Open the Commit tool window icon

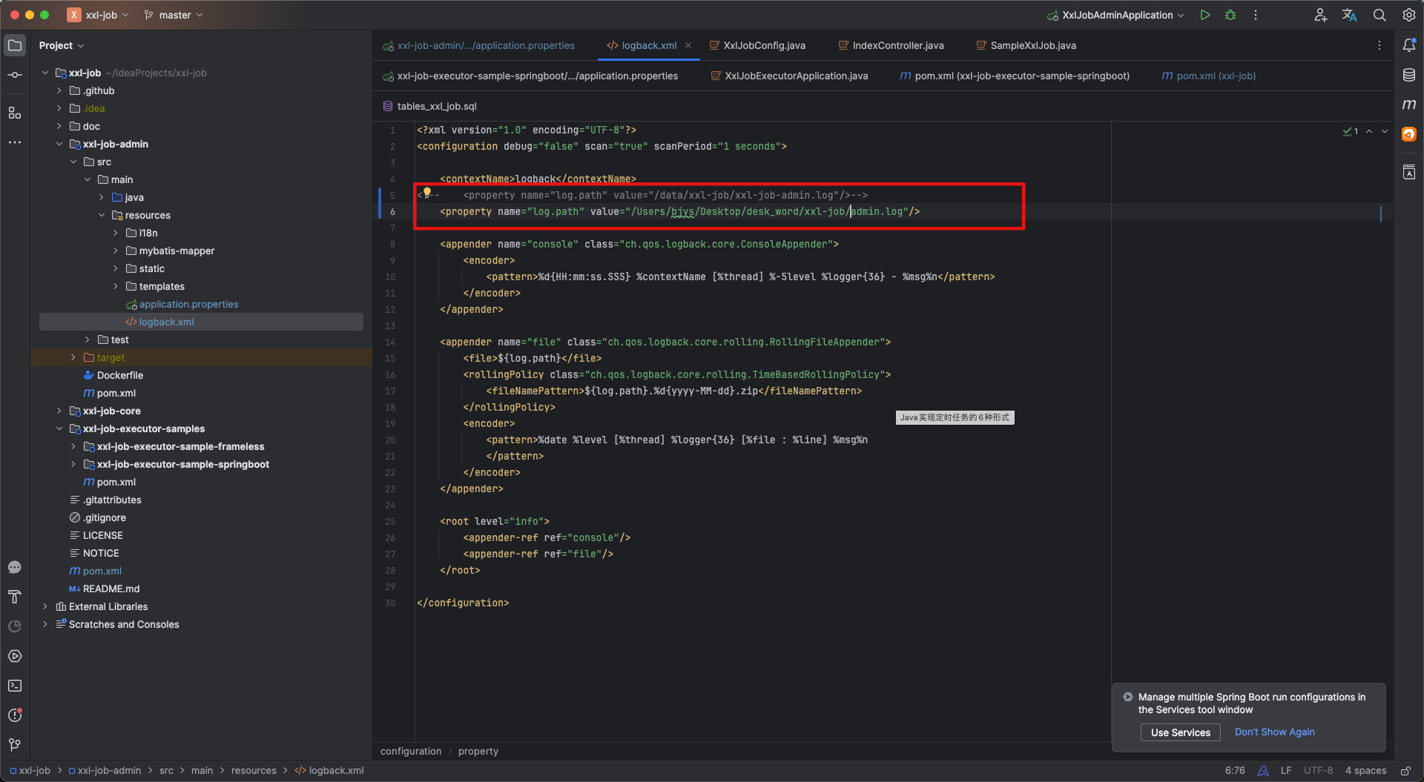click(x=15, y=76)
